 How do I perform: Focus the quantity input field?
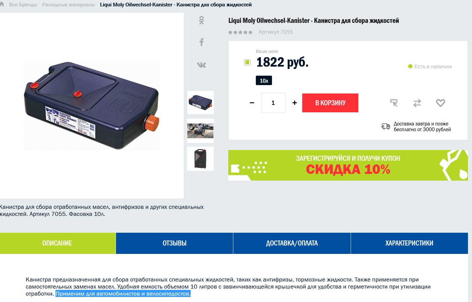tap(273, 103)
